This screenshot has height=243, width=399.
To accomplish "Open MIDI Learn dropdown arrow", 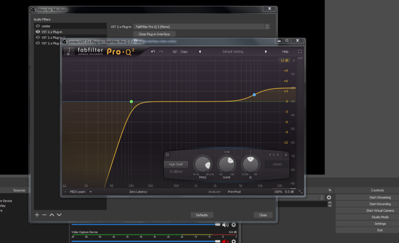I will [x=90, y=192].
